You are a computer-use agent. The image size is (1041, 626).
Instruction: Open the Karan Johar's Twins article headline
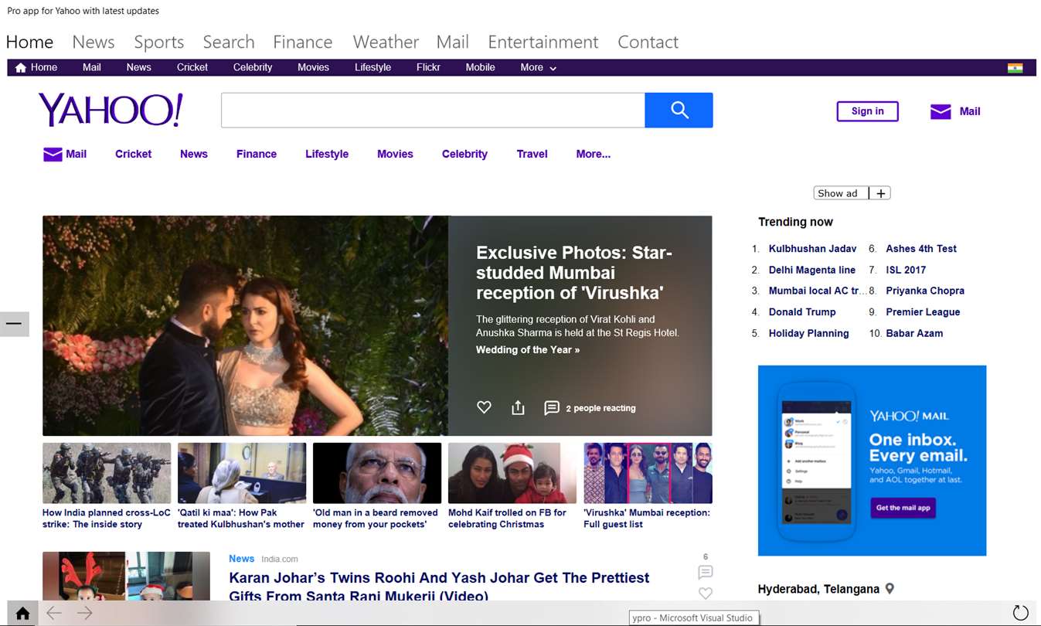coord(439,587)
